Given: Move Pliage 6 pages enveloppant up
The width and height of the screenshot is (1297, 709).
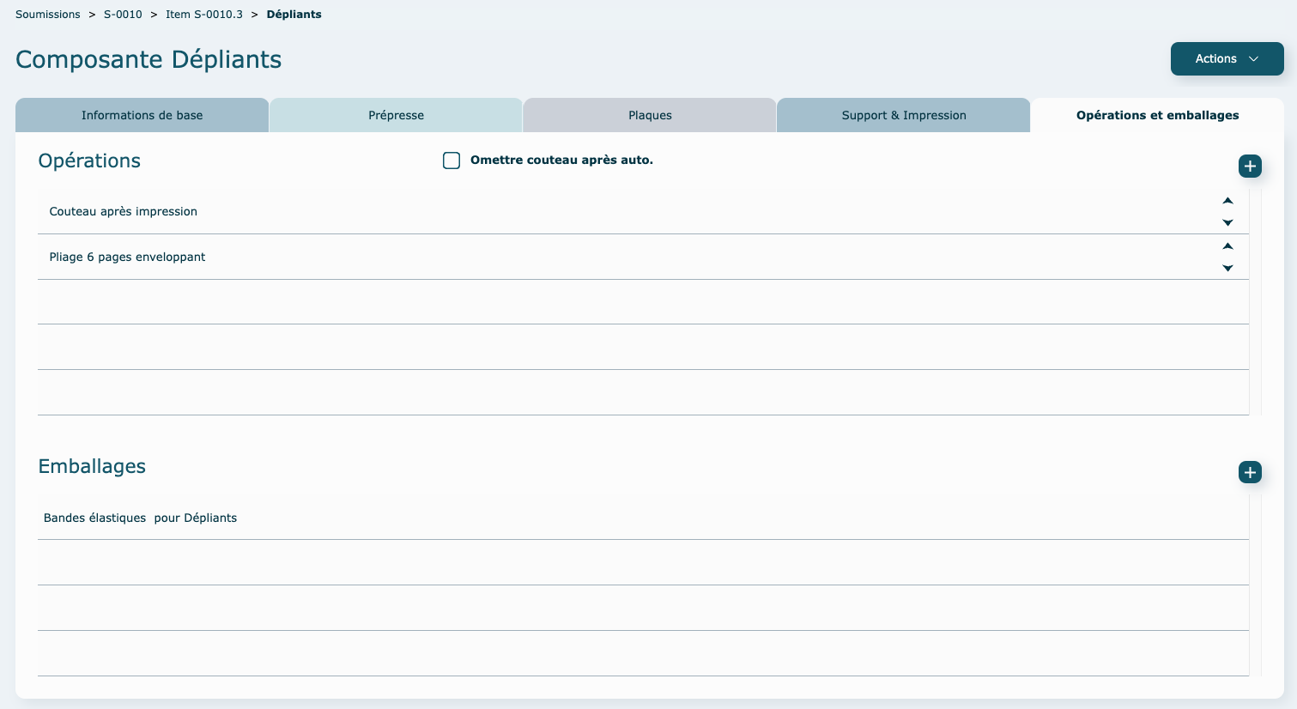Looking at the screenshot, I should 1227,246.
